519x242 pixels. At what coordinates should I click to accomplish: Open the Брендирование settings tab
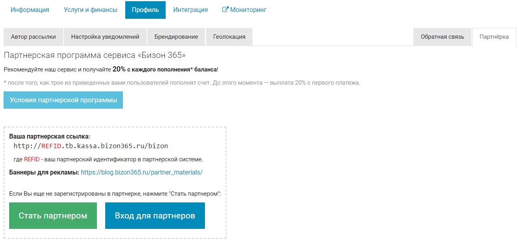click(x=176, y=37)
